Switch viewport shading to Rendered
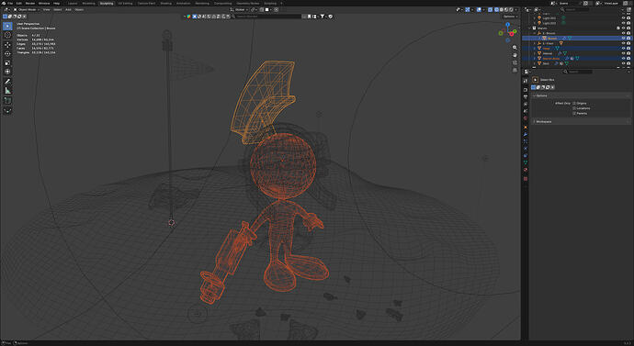 (511, 10)
